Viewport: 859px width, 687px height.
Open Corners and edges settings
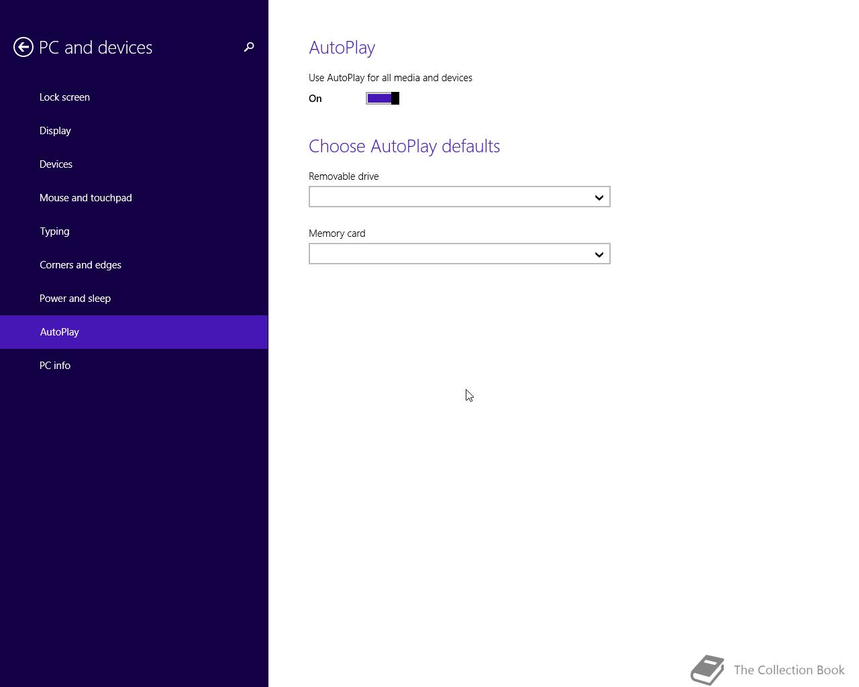point(134,265)
